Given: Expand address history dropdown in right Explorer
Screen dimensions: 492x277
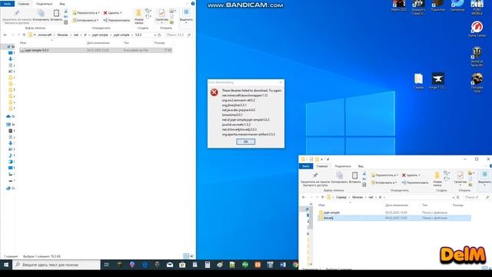Looking at the screenshot, I should pos(453,197).
